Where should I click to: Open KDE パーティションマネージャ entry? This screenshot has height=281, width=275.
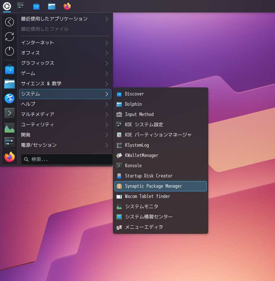tap(161, 135)
